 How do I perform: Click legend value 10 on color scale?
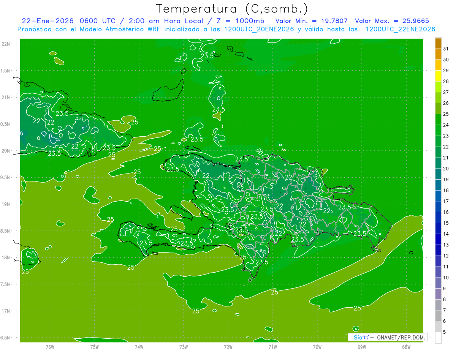tap(446, 278)
